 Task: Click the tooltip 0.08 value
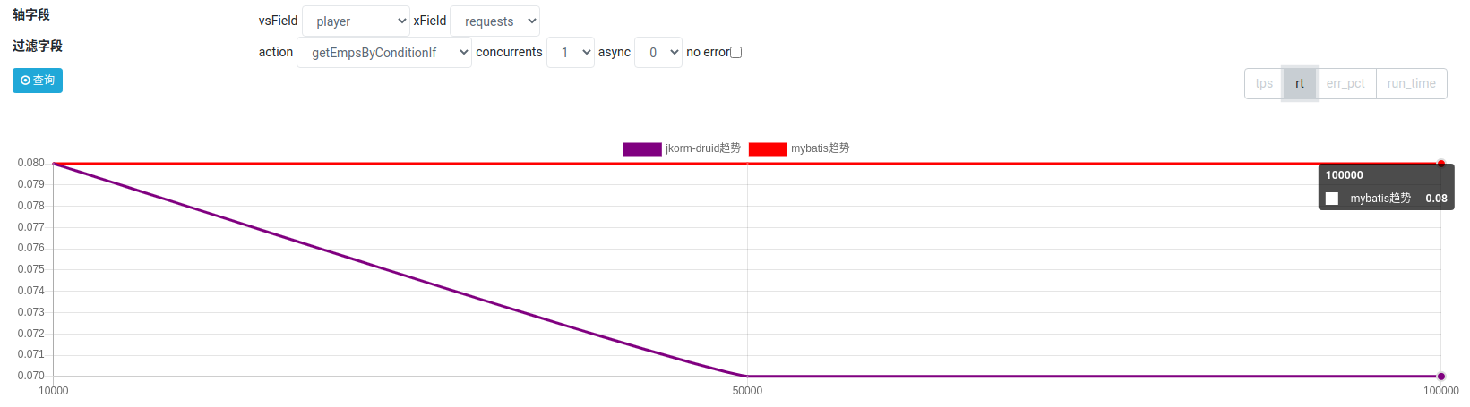[x=1436, y=199]
